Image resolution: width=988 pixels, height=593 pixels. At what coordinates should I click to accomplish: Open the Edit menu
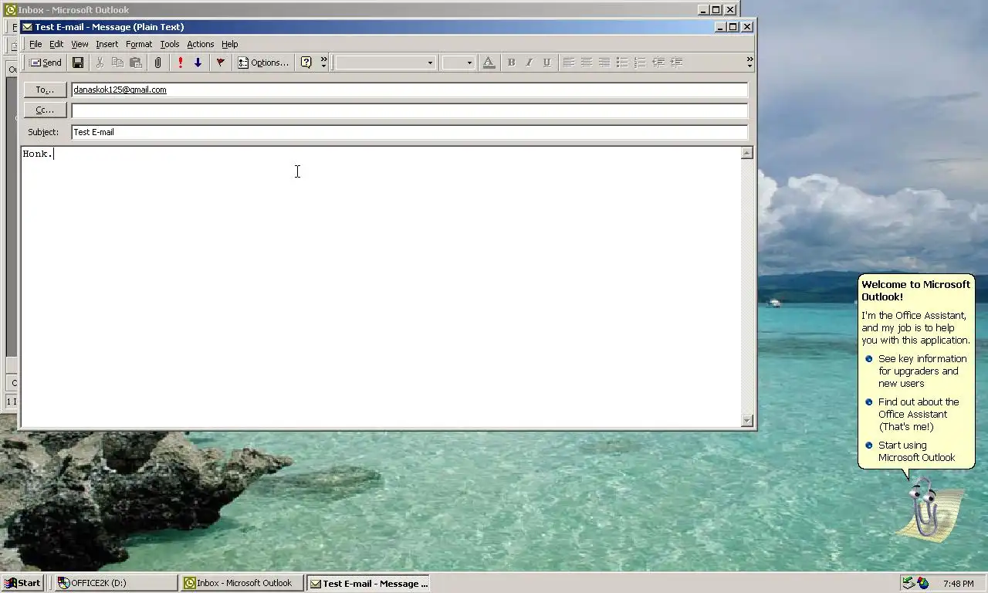coord(56,44)
